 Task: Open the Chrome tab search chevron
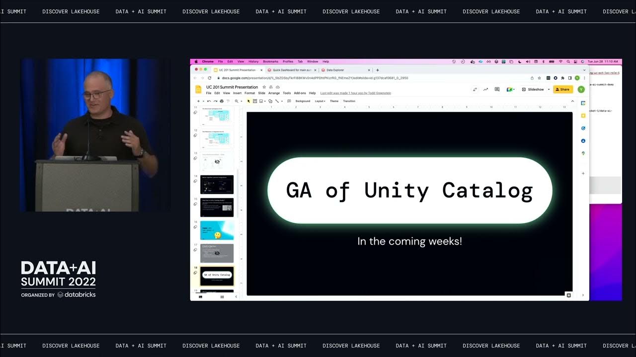[x=584, y=70]
